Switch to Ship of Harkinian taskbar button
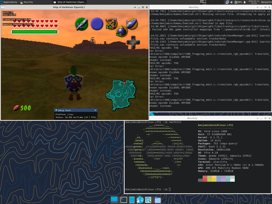Viewport: 272px width, 204px height. click(70, 2)
